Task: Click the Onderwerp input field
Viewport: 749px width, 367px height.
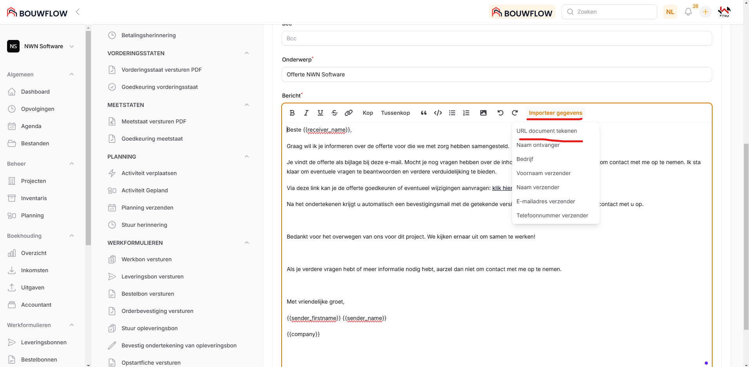Action: pos(496,74)
